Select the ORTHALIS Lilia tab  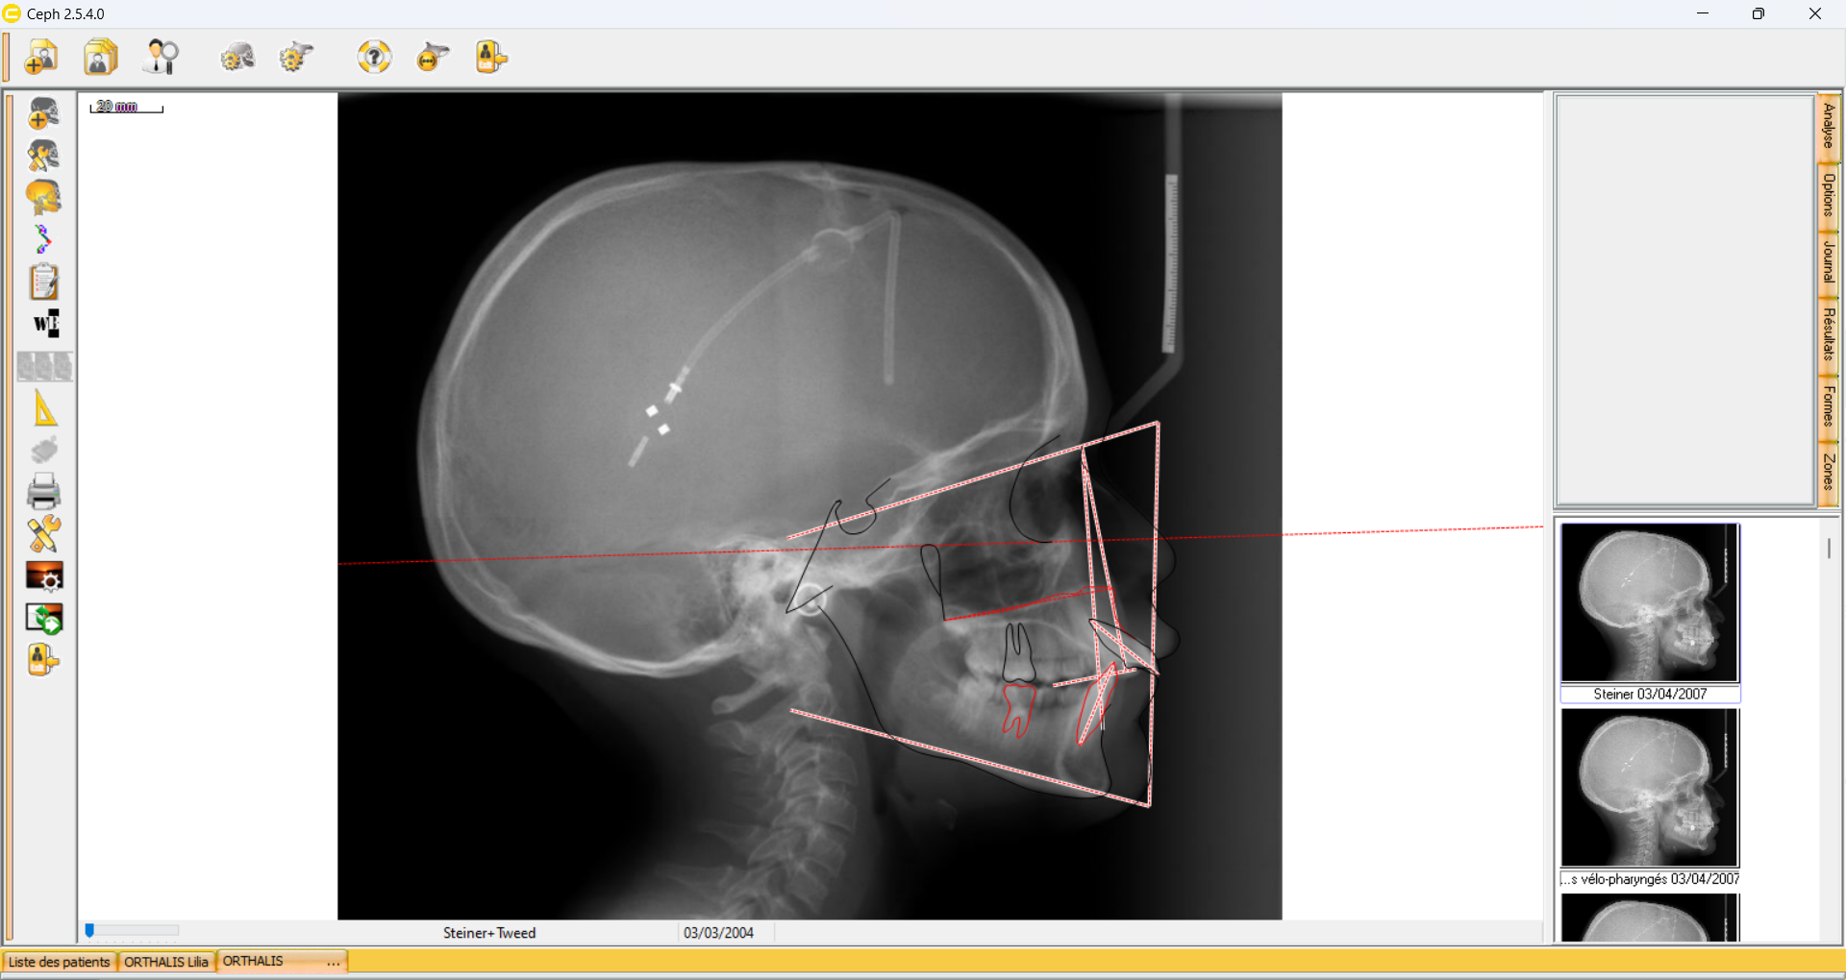point(166,962)
